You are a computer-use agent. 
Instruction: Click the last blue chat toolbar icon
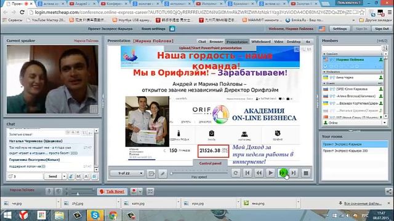94,176
